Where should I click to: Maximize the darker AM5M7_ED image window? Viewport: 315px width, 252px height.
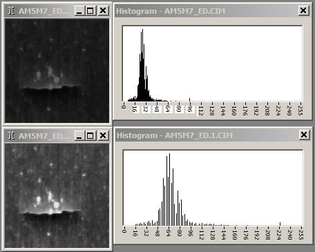90,11
